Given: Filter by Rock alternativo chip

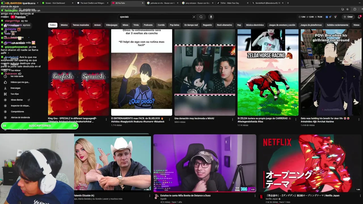Looking at the screenshot, I should (224, 25).
